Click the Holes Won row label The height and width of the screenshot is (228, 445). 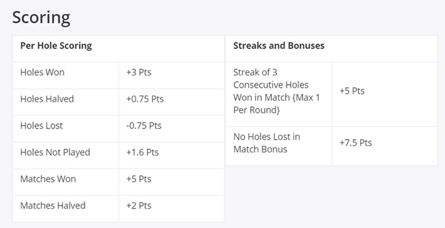click(42, 72)
